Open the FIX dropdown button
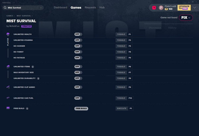The image size is (199, 136). pos(186,18)
